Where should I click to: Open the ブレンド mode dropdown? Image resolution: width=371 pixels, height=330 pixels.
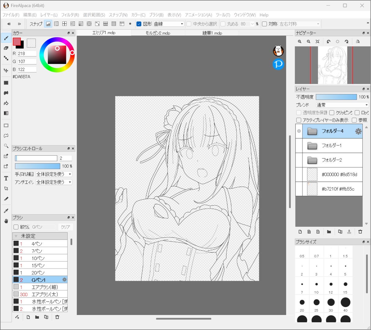pyautogui.click(x=342, y=105)
